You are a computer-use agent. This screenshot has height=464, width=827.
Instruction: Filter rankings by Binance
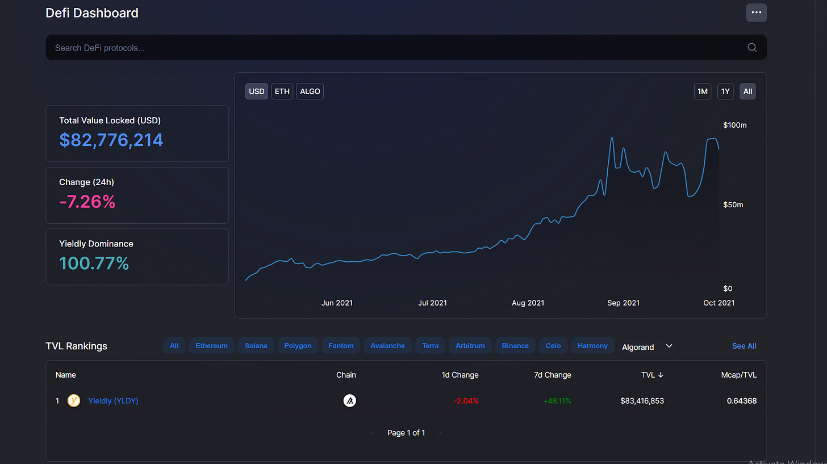click(515, 346)
